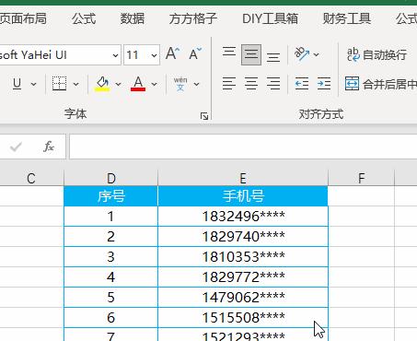Image resolution: width=417 pixels, height=341 pixels.
Task: Select column F header
Action: click(x=362, y=178)
